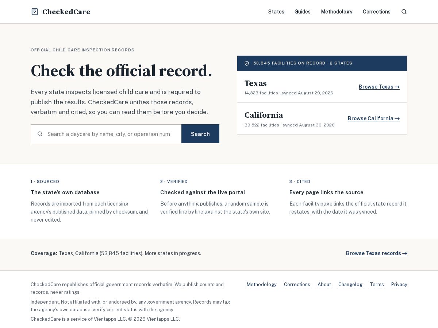The image size is (438, 328).
Task: Click "The state's own database" heading
Action: (x=65, y=192)
